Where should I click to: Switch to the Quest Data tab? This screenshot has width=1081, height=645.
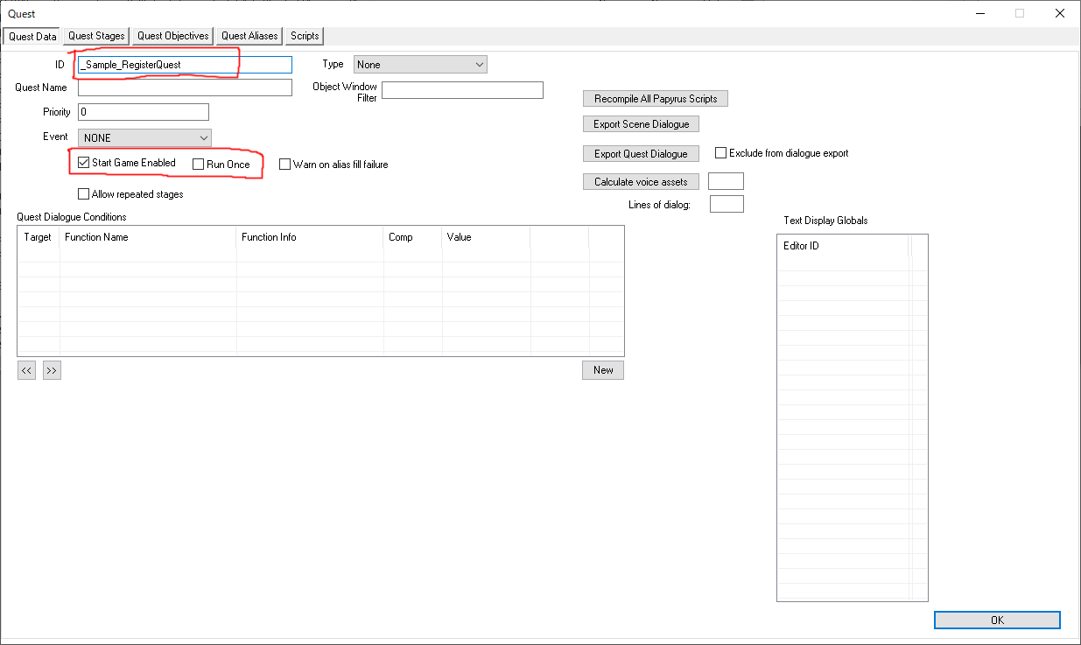tap(33, 36)
